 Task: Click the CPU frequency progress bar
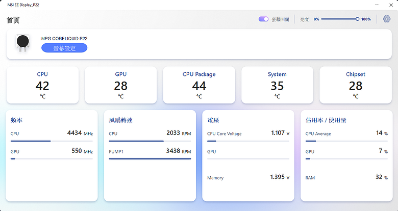tap(52, 141)
